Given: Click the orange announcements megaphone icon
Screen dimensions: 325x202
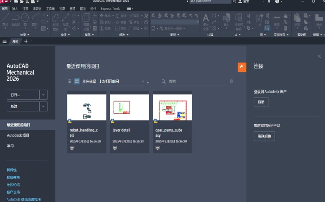Looking at the screenshot, I should [x=242, y=67].
